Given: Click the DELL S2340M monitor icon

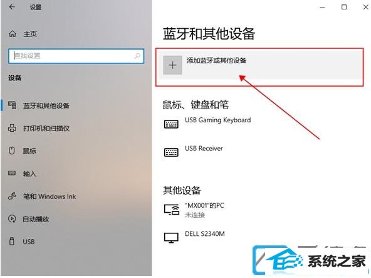Looking at the screenshot, I should click(171, 238).
